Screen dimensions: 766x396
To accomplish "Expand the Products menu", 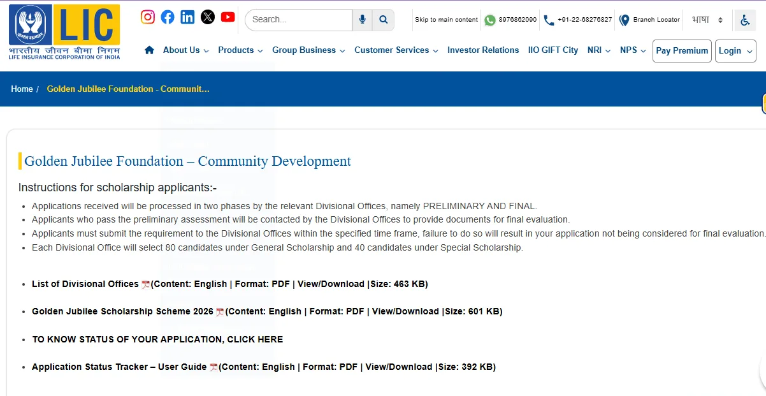I will pos(240,50).
